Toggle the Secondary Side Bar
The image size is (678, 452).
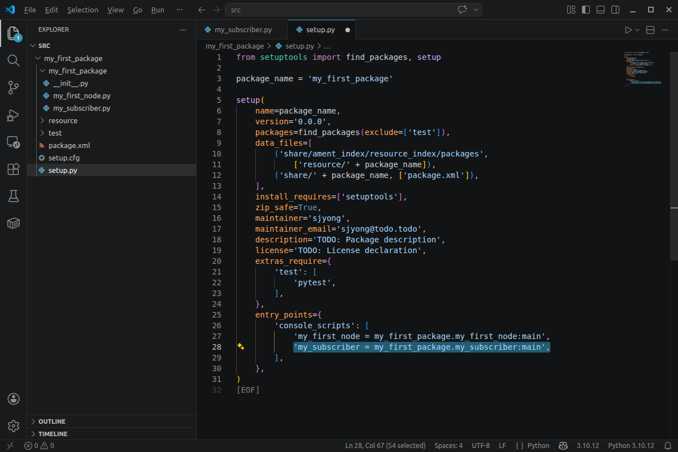point(615,10)
